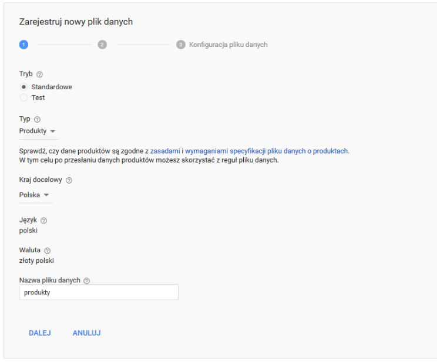
Task: Click help icon next to Tryb
Action: pos(40,75)
